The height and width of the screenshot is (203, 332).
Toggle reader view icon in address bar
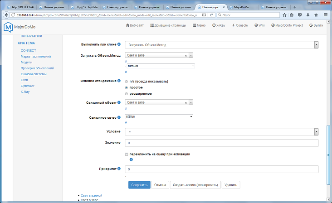coord(204,15)
